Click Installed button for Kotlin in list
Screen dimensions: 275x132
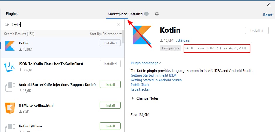pyautogui.click(x=110, y=43)
